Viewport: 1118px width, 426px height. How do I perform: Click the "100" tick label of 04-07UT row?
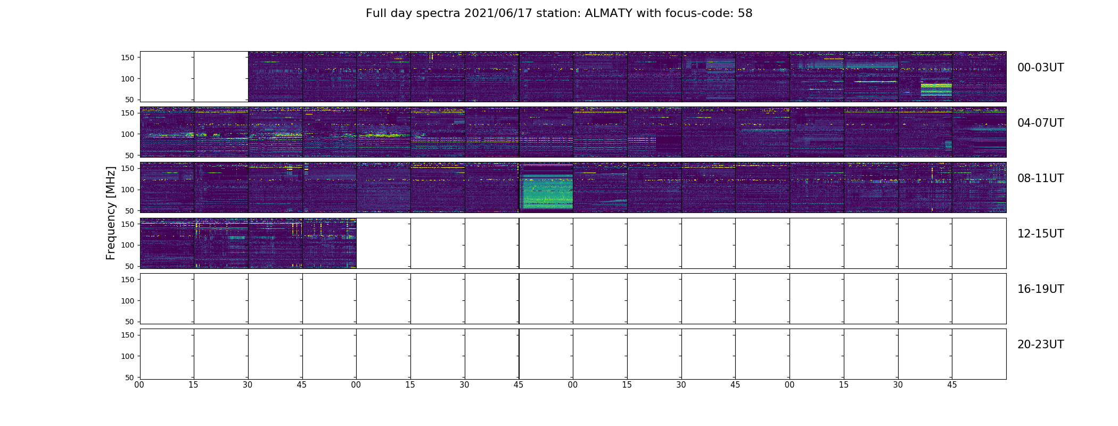[x=127, y=134]
